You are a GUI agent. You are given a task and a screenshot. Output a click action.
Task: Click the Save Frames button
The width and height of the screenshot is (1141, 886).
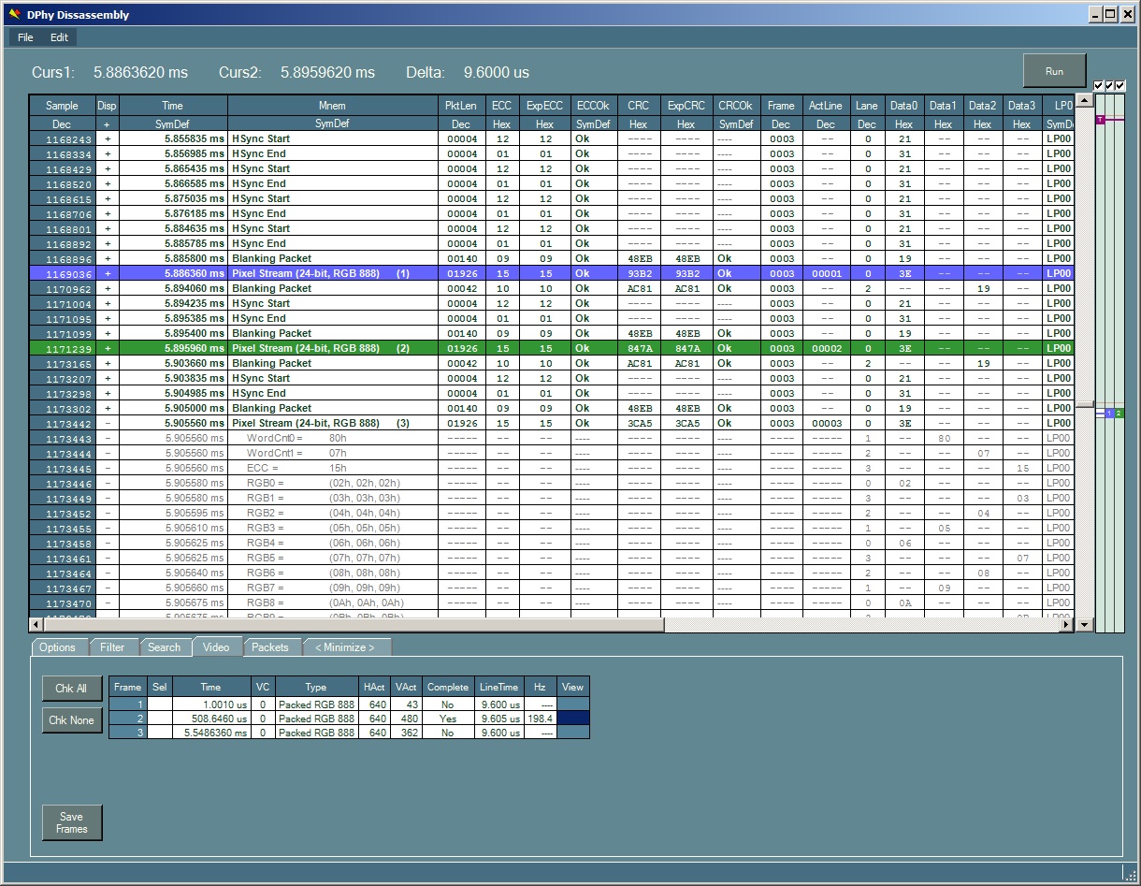pyautogui.click(x=72, y=822)
